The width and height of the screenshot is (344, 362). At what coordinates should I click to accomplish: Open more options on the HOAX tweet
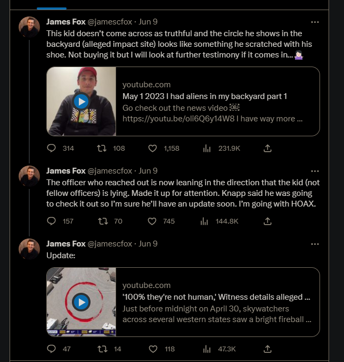pos(315,171)
